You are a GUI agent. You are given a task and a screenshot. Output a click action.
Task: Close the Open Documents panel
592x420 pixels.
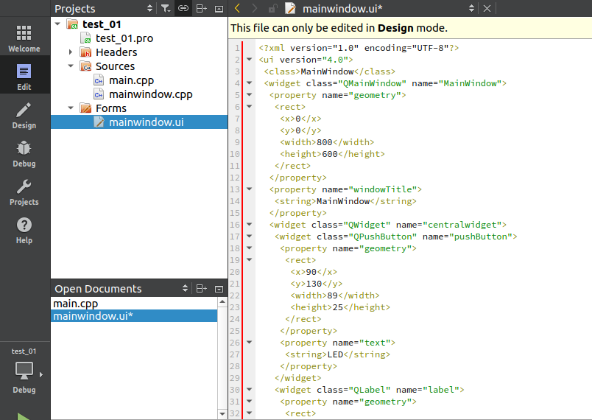pos(219,289)
